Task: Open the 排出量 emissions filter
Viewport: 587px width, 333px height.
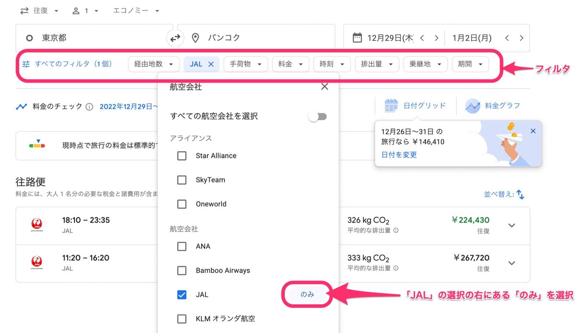Action: point(377,64)
